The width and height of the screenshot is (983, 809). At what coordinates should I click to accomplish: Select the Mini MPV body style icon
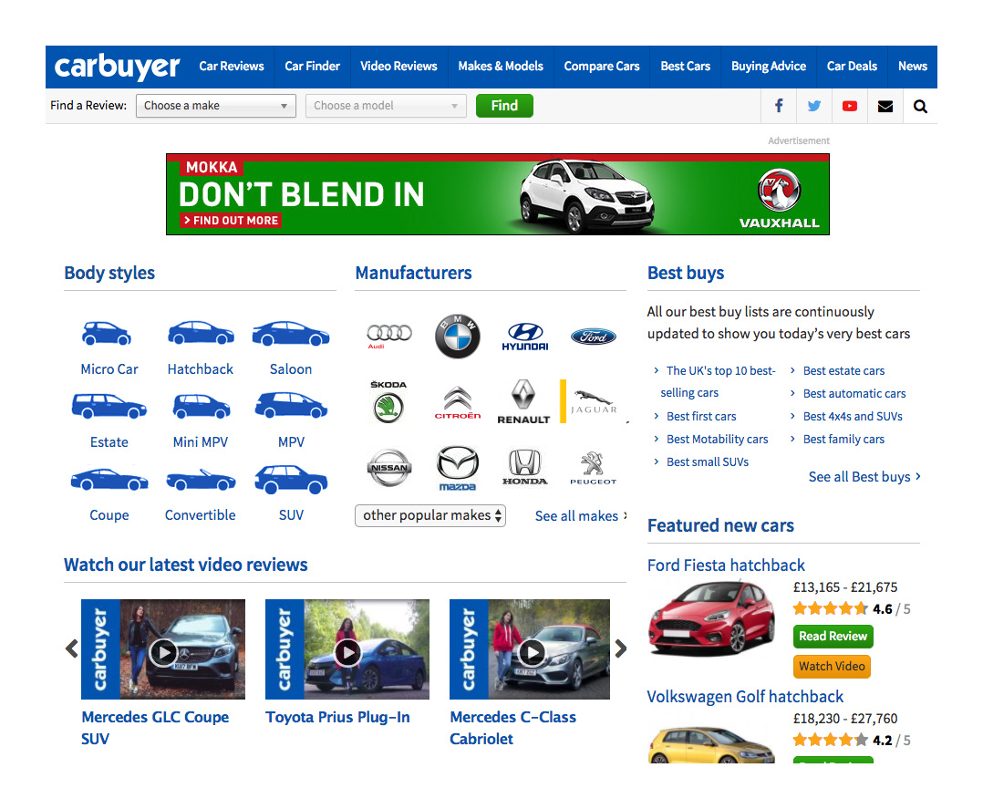(200, 407)
